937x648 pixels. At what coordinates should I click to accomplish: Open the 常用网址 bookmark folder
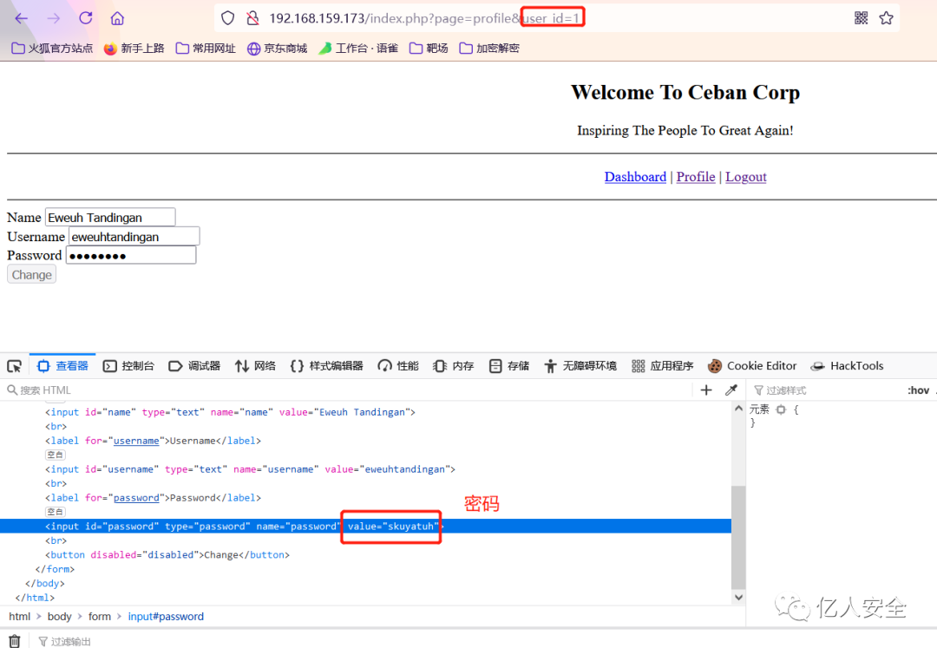[206, 49]
